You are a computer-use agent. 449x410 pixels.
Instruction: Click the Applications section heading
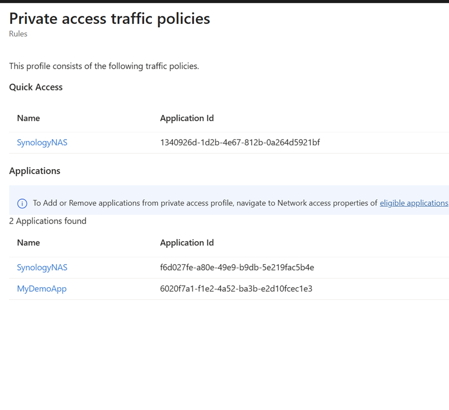[34, 171]
